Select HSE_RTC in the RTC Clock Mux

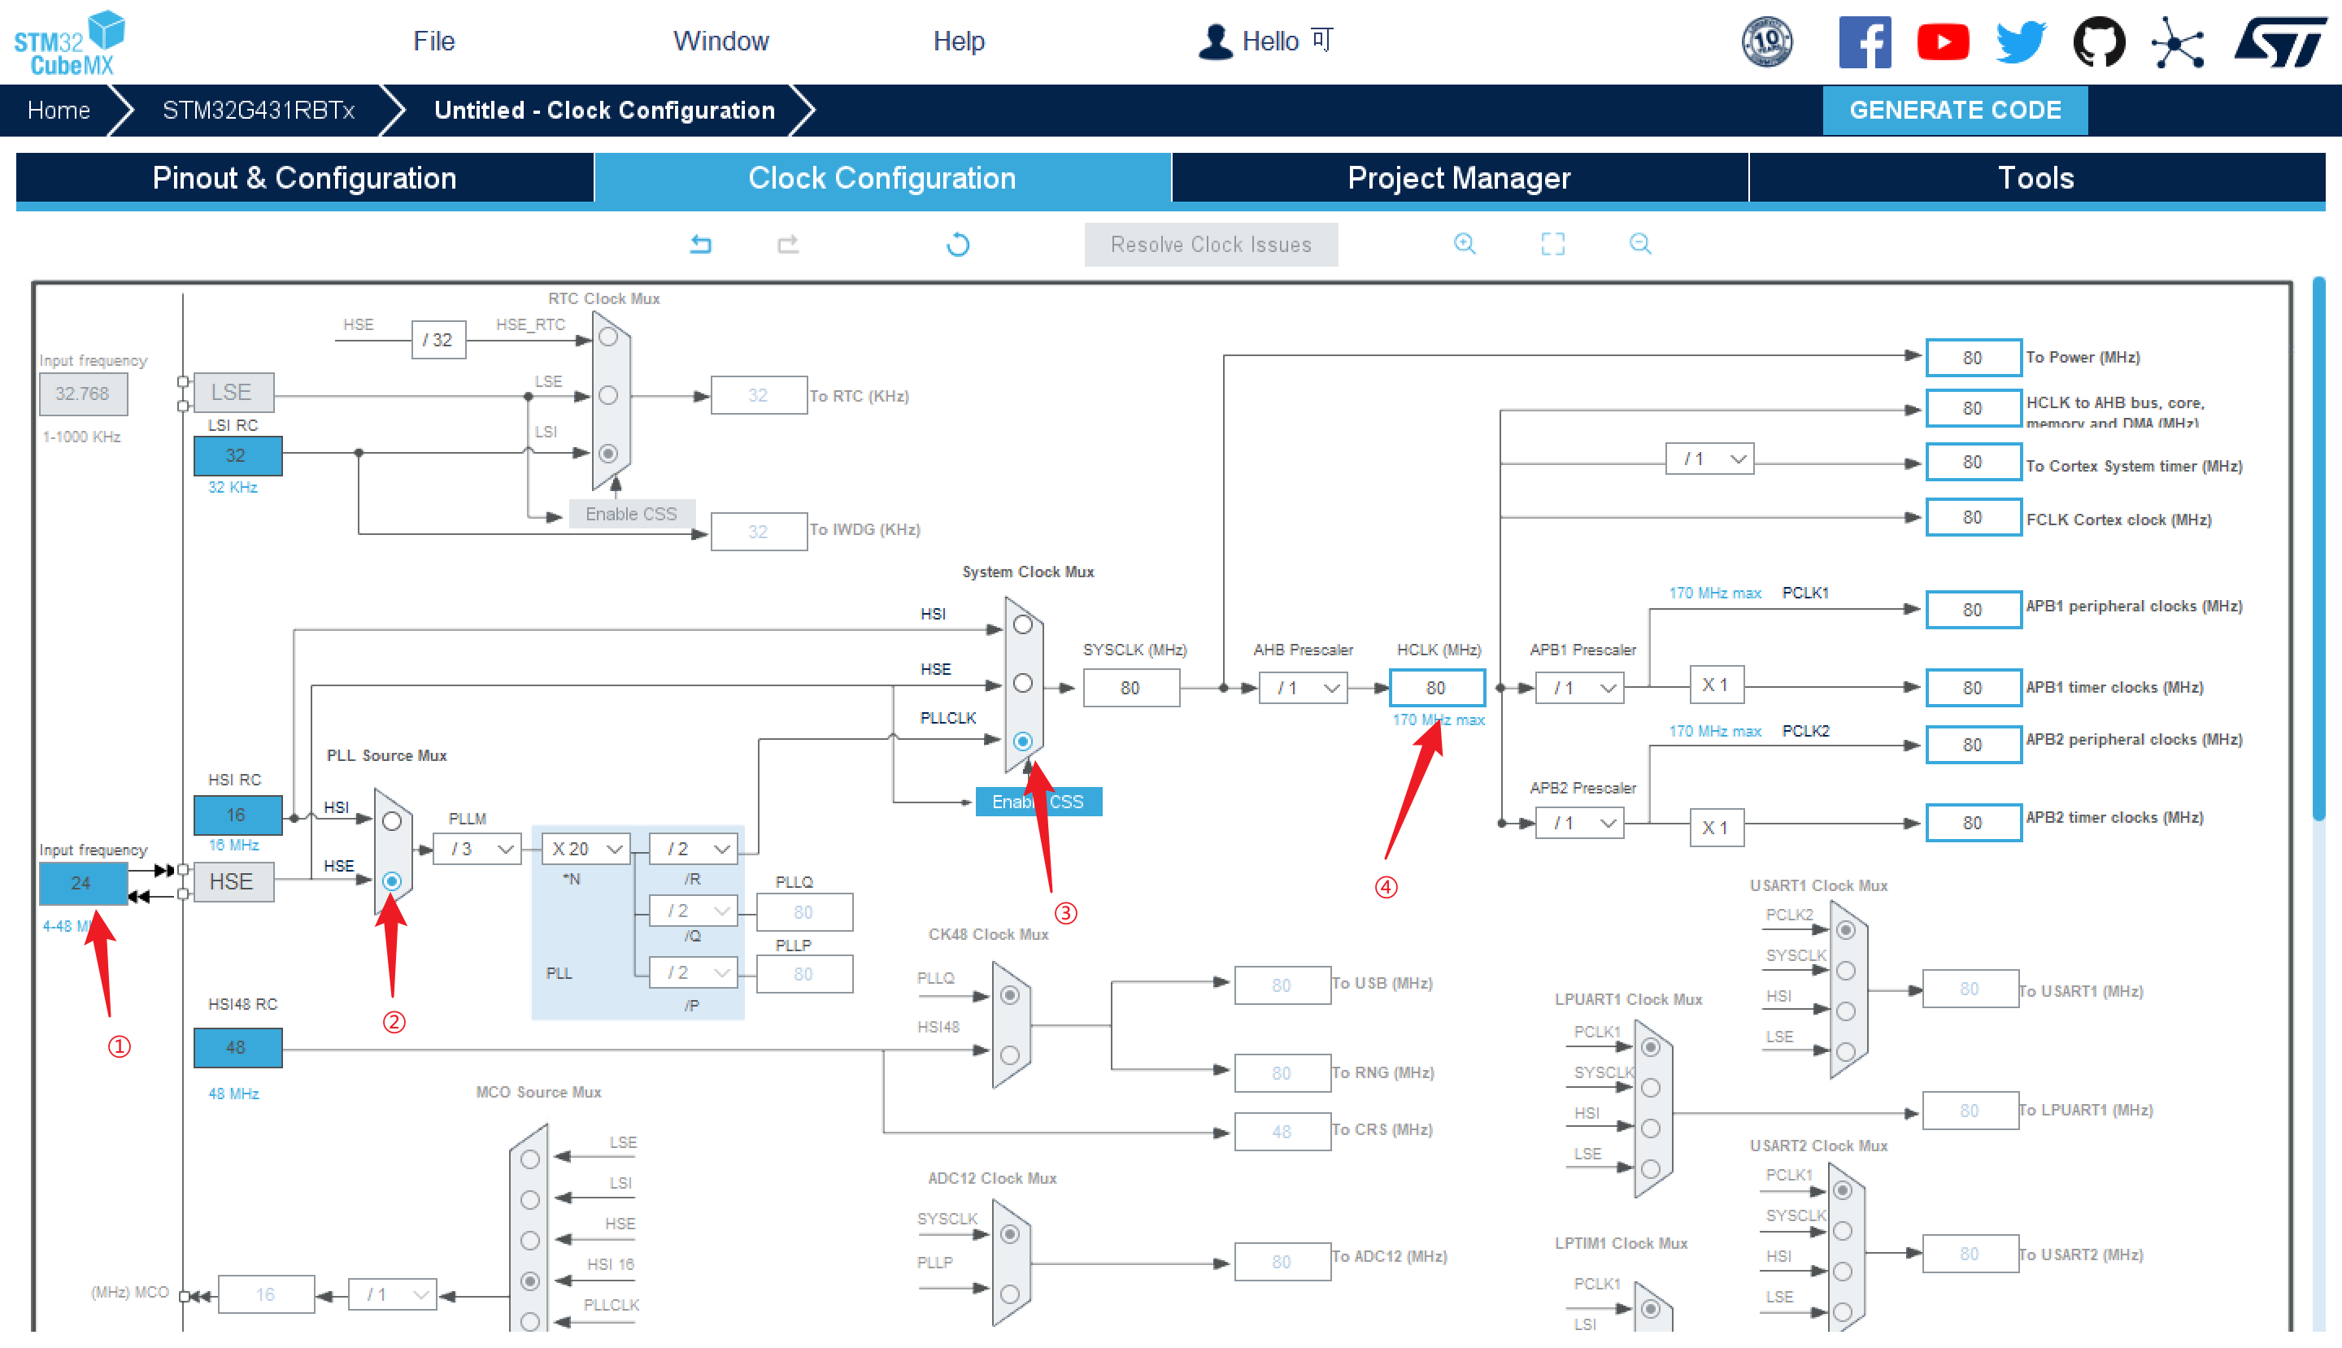coord(608,338)
